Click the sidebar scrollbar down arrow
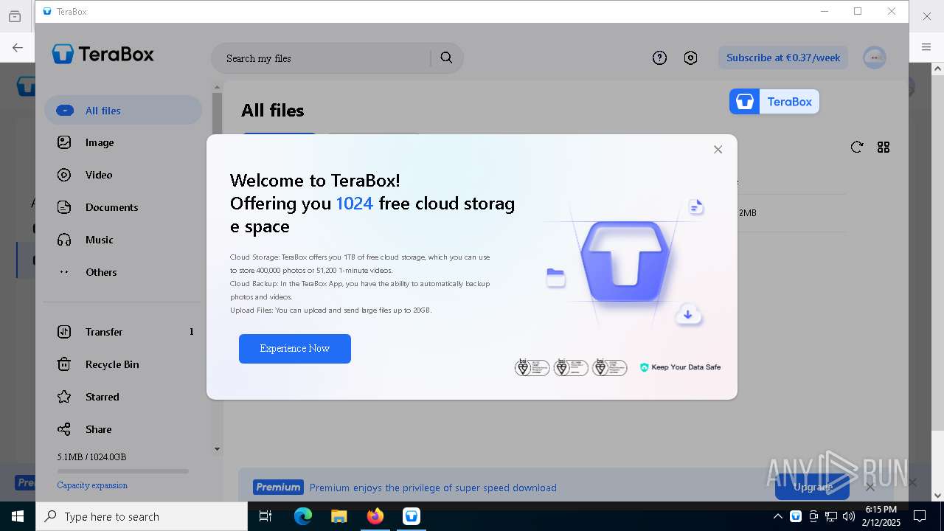Screen dimensions: 944x531 (x=217, y=448)
